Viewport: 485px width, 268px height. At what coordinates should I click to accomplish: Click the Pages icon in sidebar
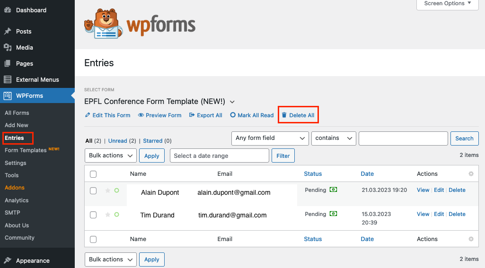pos(8,63)
